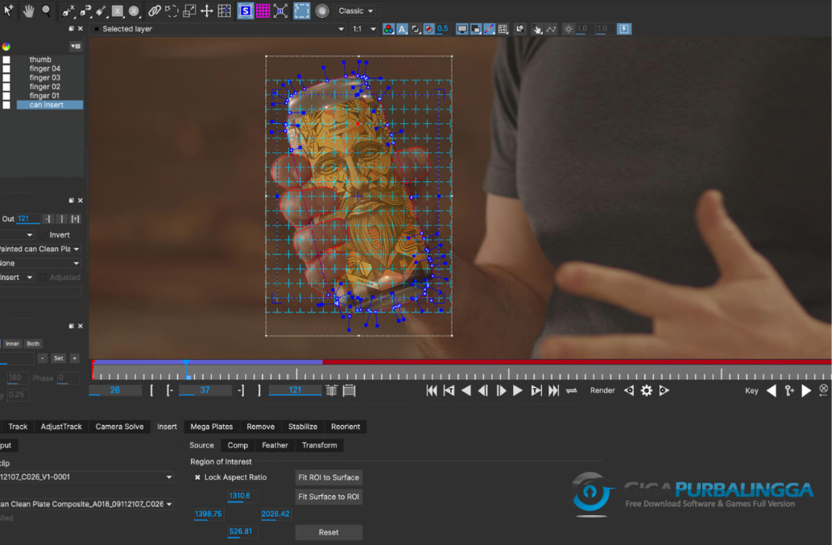Select the X-Spline pen tool

pyautogui.click(x=68, y=10)
